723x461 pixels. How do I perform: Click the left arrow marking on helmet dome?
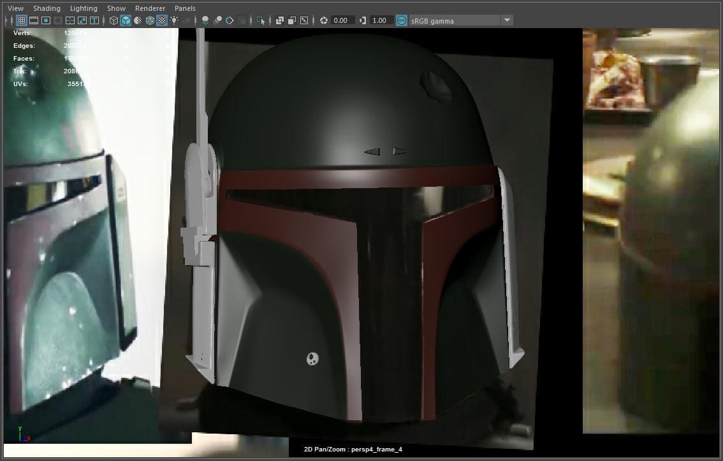point(372,151)
